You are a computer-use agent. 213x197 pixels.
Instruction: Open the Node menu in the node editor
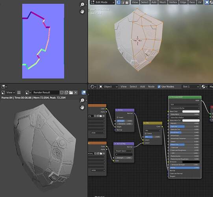[x=151, y=87]
